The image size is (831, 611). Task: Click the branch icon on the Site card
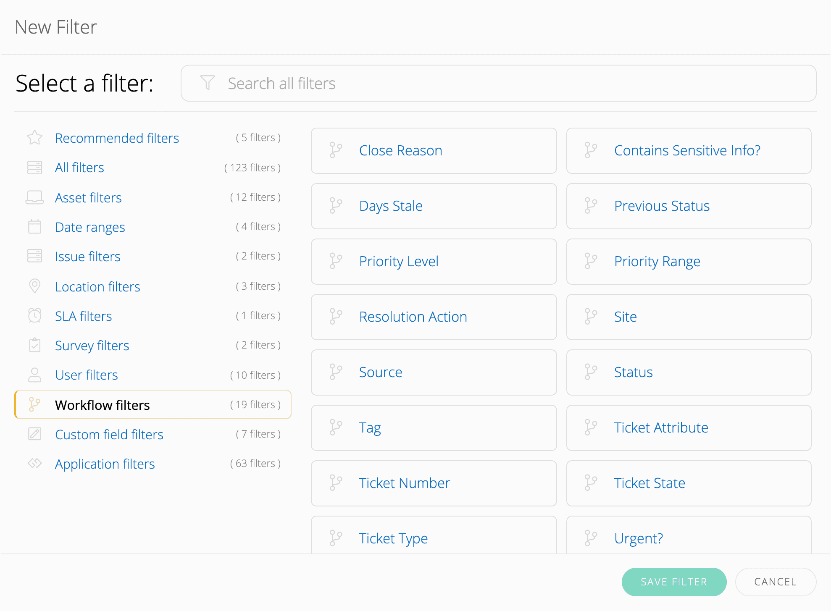[x=592, y=317]
